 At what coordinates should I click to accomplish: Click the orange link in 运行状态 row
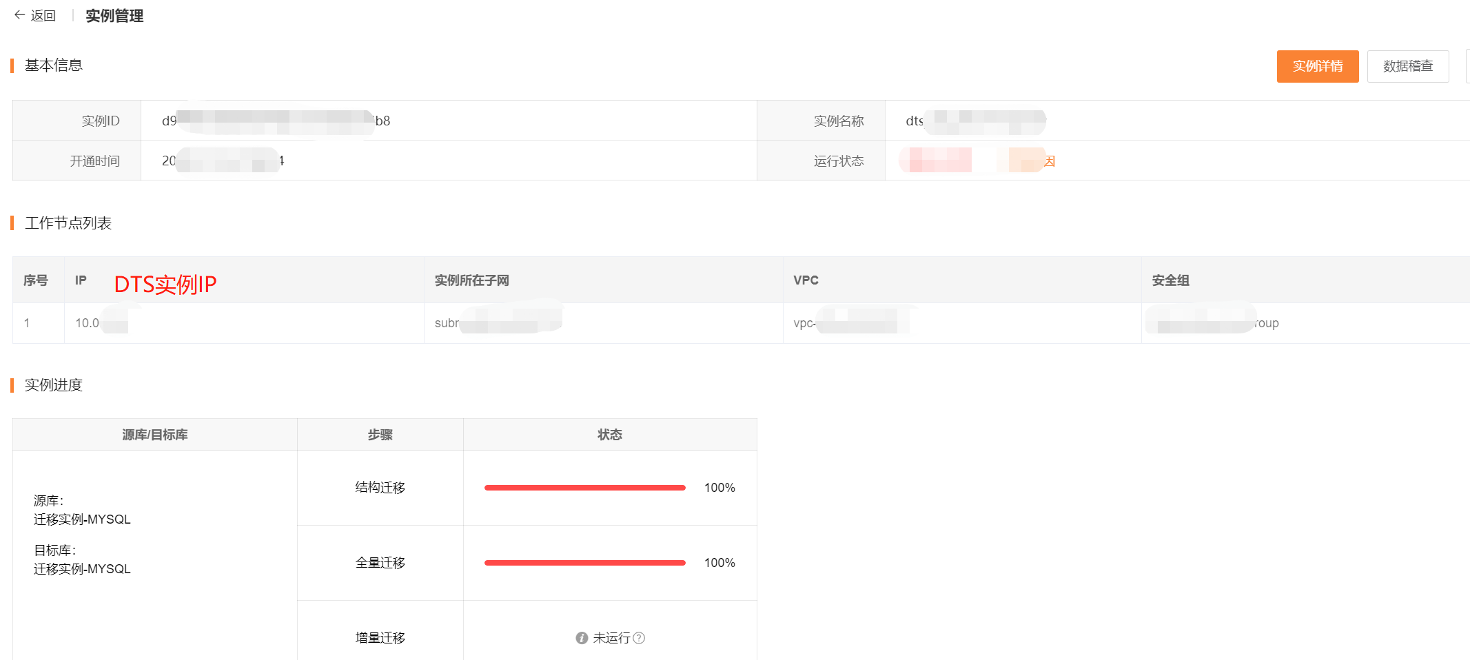click(x=1048, y=161)
